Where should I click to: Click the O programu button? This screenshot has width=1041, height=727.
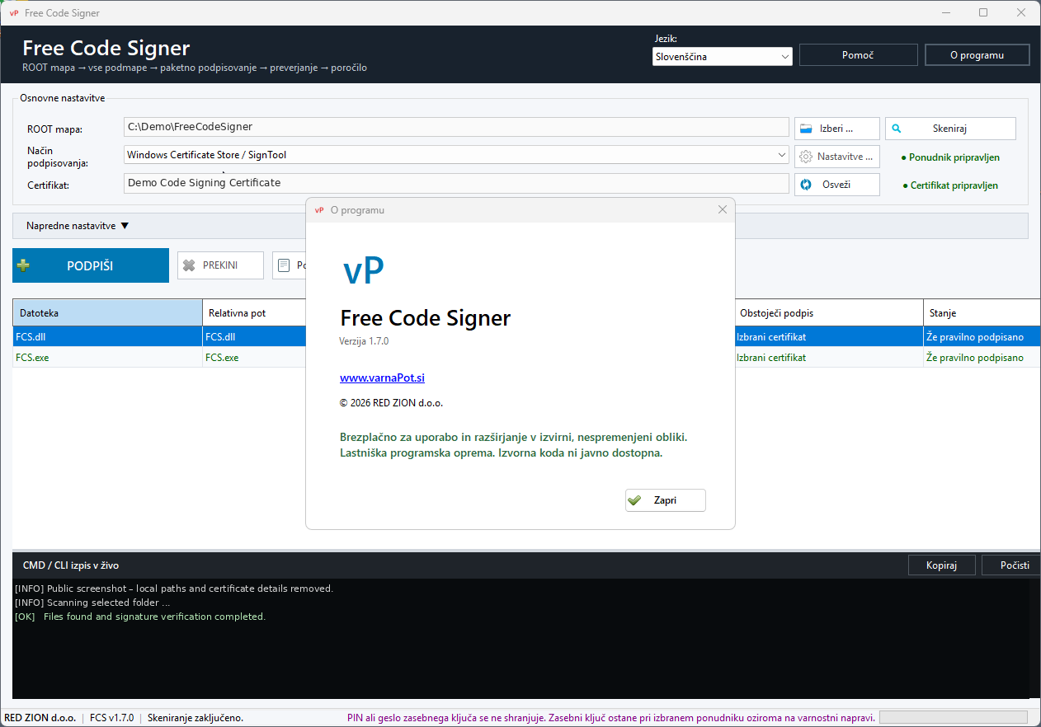coord(977,55)
